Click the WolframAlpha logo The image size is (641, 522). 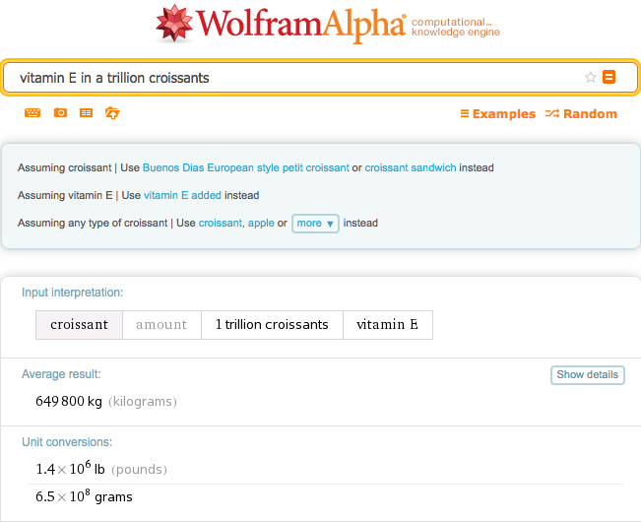point(281,24)
